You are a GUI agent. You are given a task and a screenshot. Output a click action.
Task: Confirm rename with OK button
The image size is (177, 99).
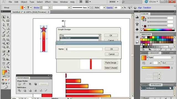(x=111, y=49)
